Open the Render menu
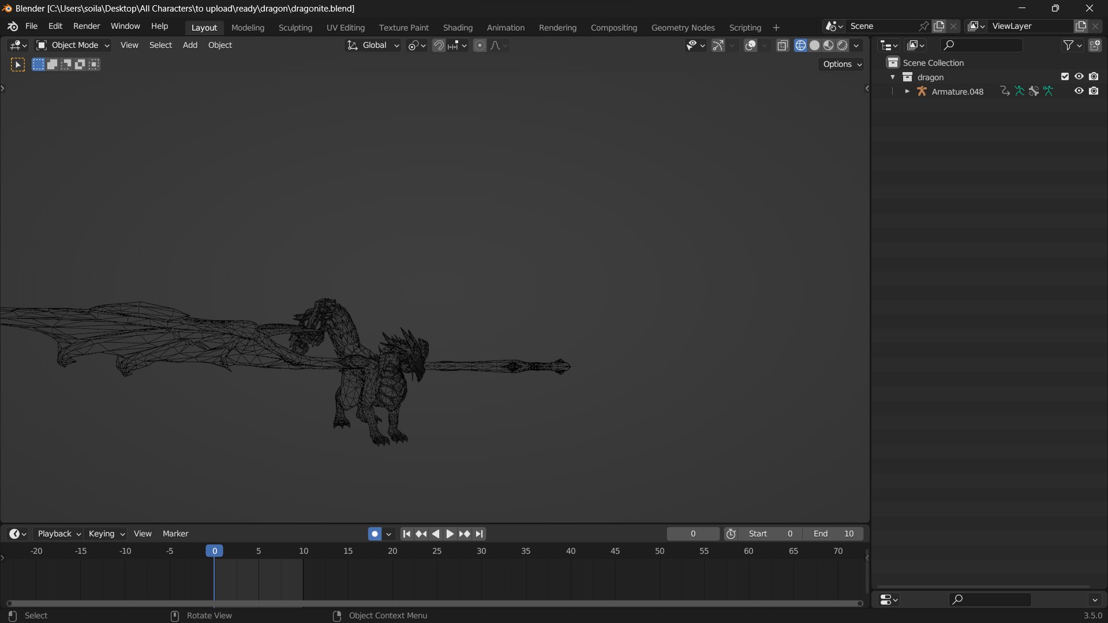The height and width of the screenshot is (623, 1108). [x=87, y=27]
